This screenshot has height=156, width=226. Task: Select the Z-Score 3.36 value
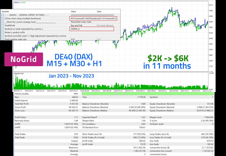(x=207, y=121)
